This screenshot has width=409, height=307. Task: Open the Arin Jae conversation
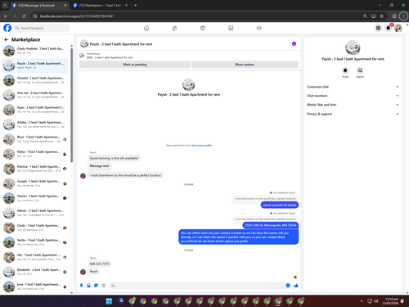tap(35, 95)
